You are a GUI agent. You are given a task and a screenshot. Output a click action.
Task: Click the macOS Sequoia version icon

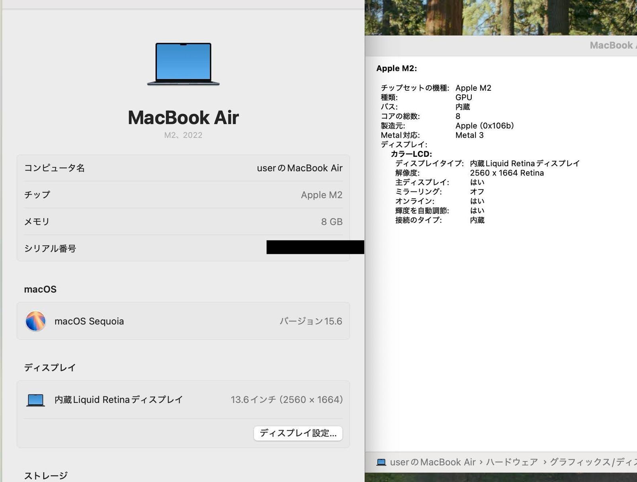(x=35, y=321)
